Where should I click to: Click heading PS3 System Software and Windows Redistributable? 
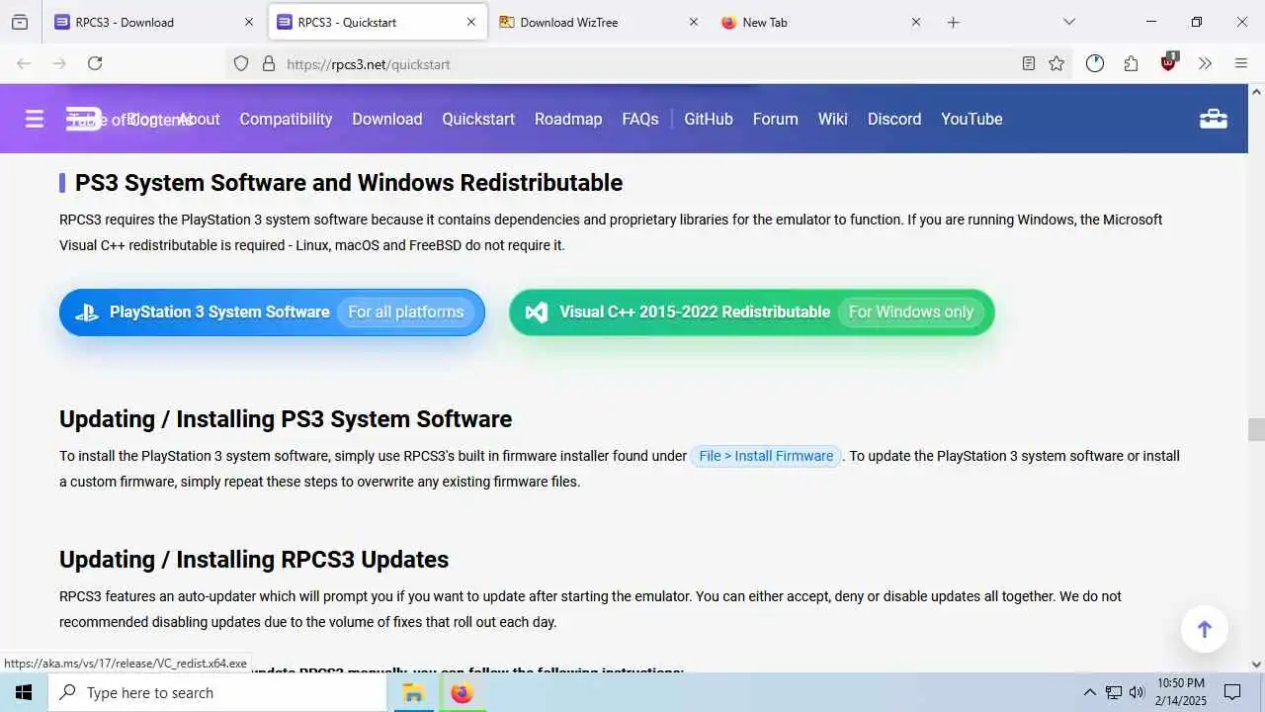(349, 183)
